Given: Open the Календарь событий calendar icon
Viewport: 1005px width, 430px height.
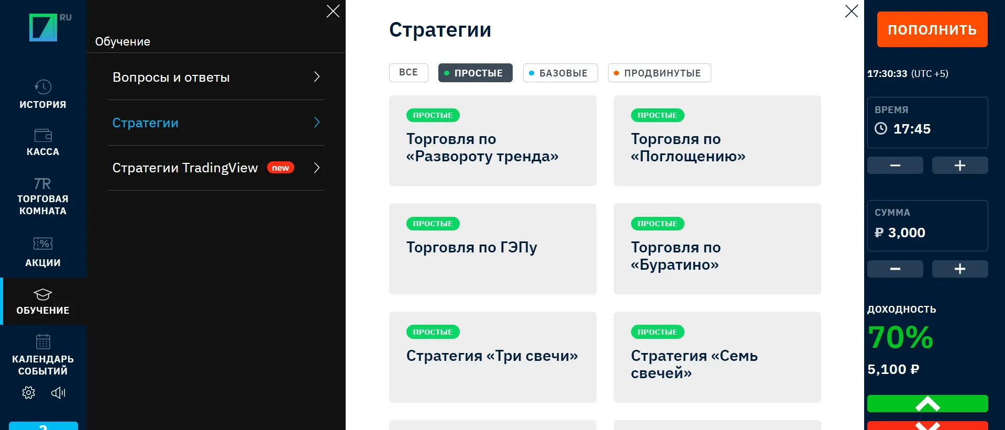Looking at the screenshot, I should coord(43,341).
